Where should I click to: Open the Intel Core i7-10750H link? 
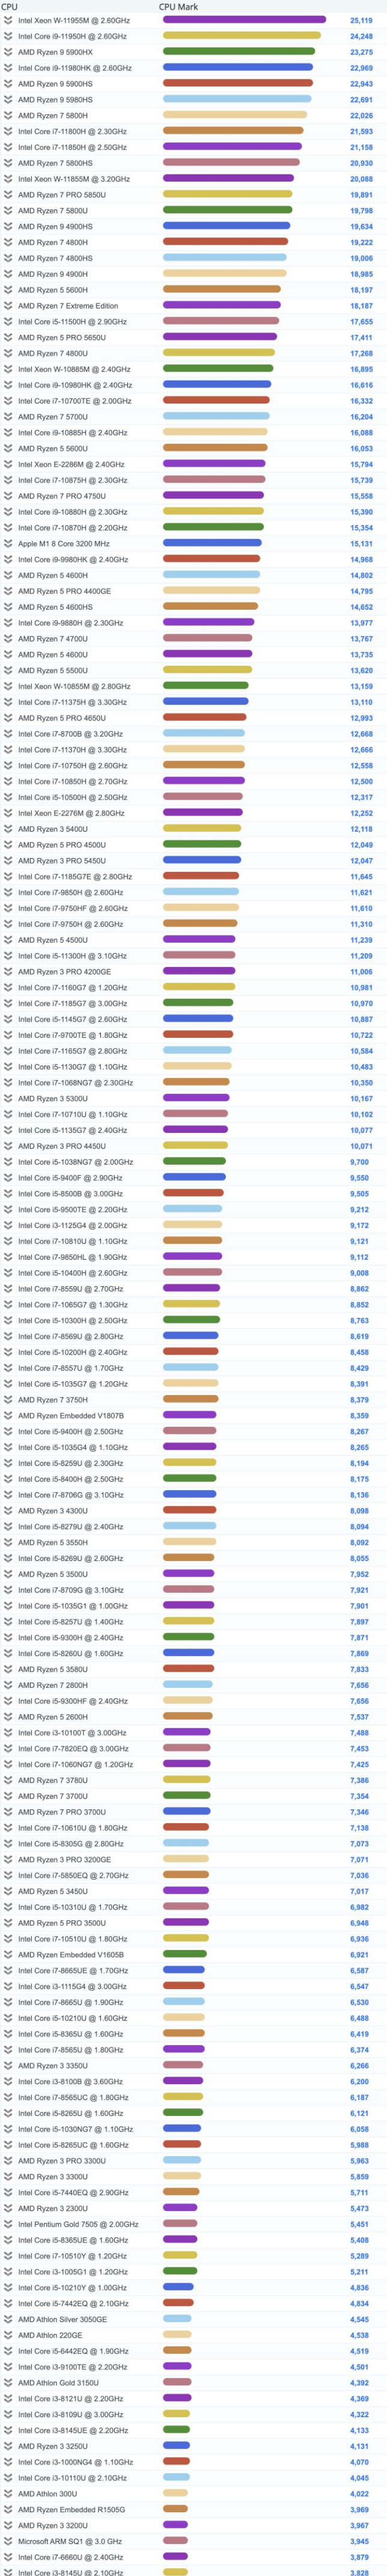click(x=72, y=765)
